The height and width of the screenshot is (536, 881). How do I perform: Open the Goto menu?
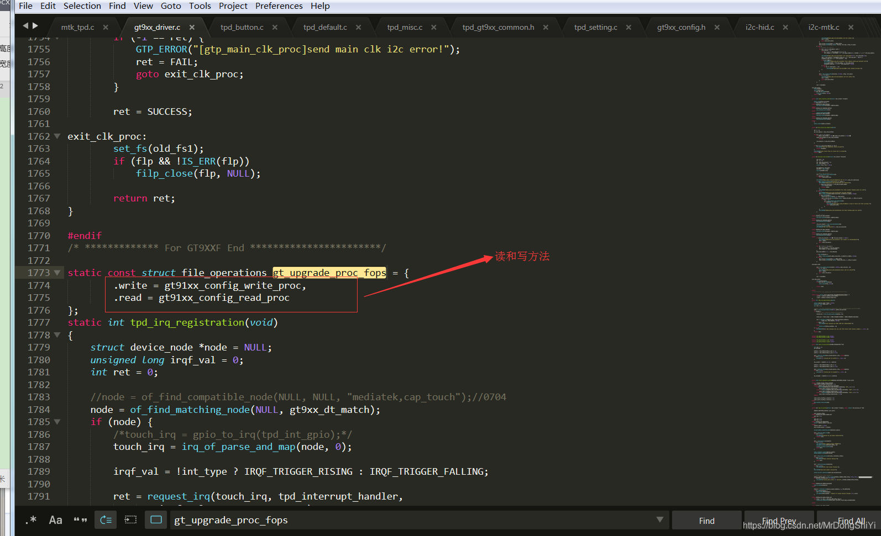[171, 6]
